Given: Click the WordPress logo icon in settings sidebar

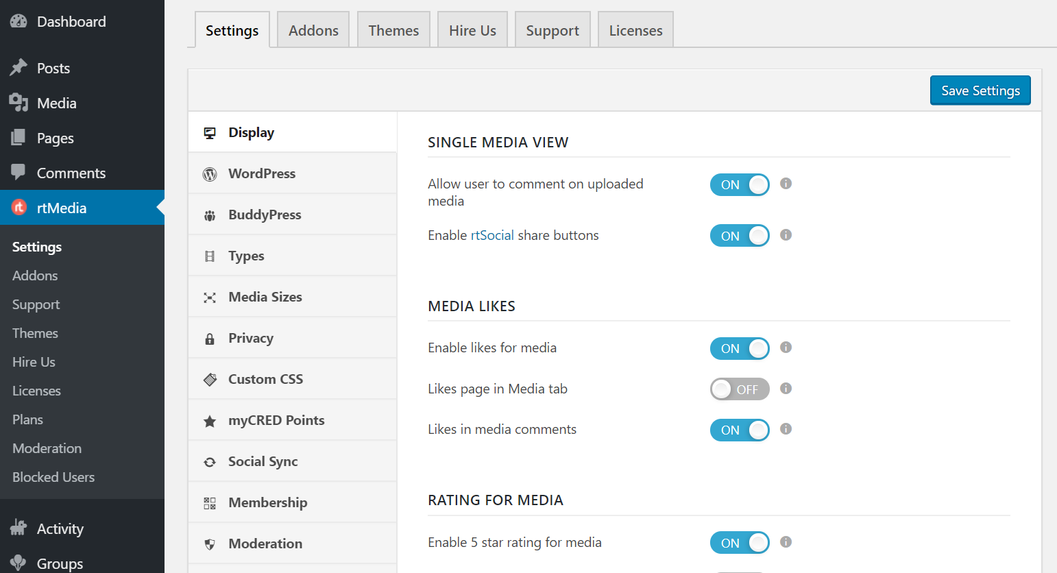Looking at the screenshot, I should click(210, 173).
